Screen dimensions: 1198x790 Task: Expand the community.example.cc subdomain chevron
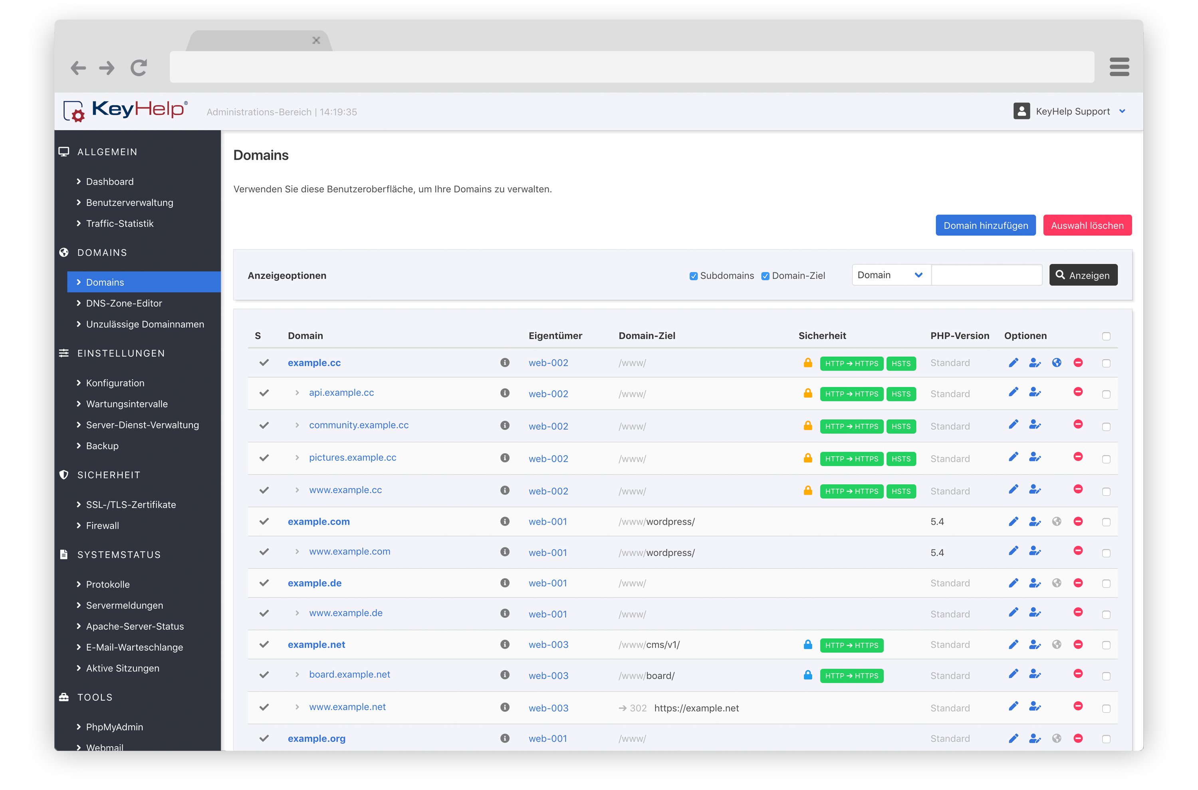point(297,425)
